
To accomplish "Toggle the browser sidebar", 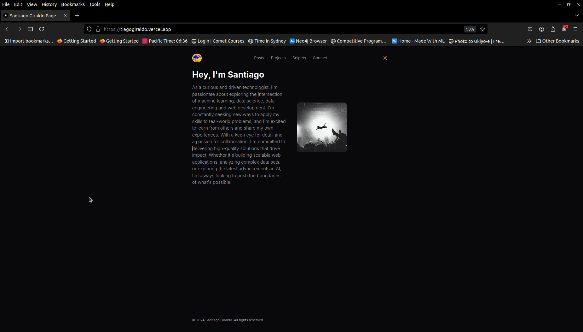I will [x=30, y=29].
